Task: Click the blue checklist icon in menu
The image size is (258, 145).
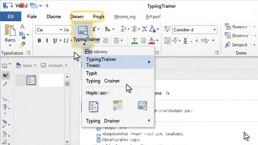Action: tap(93, 107)
